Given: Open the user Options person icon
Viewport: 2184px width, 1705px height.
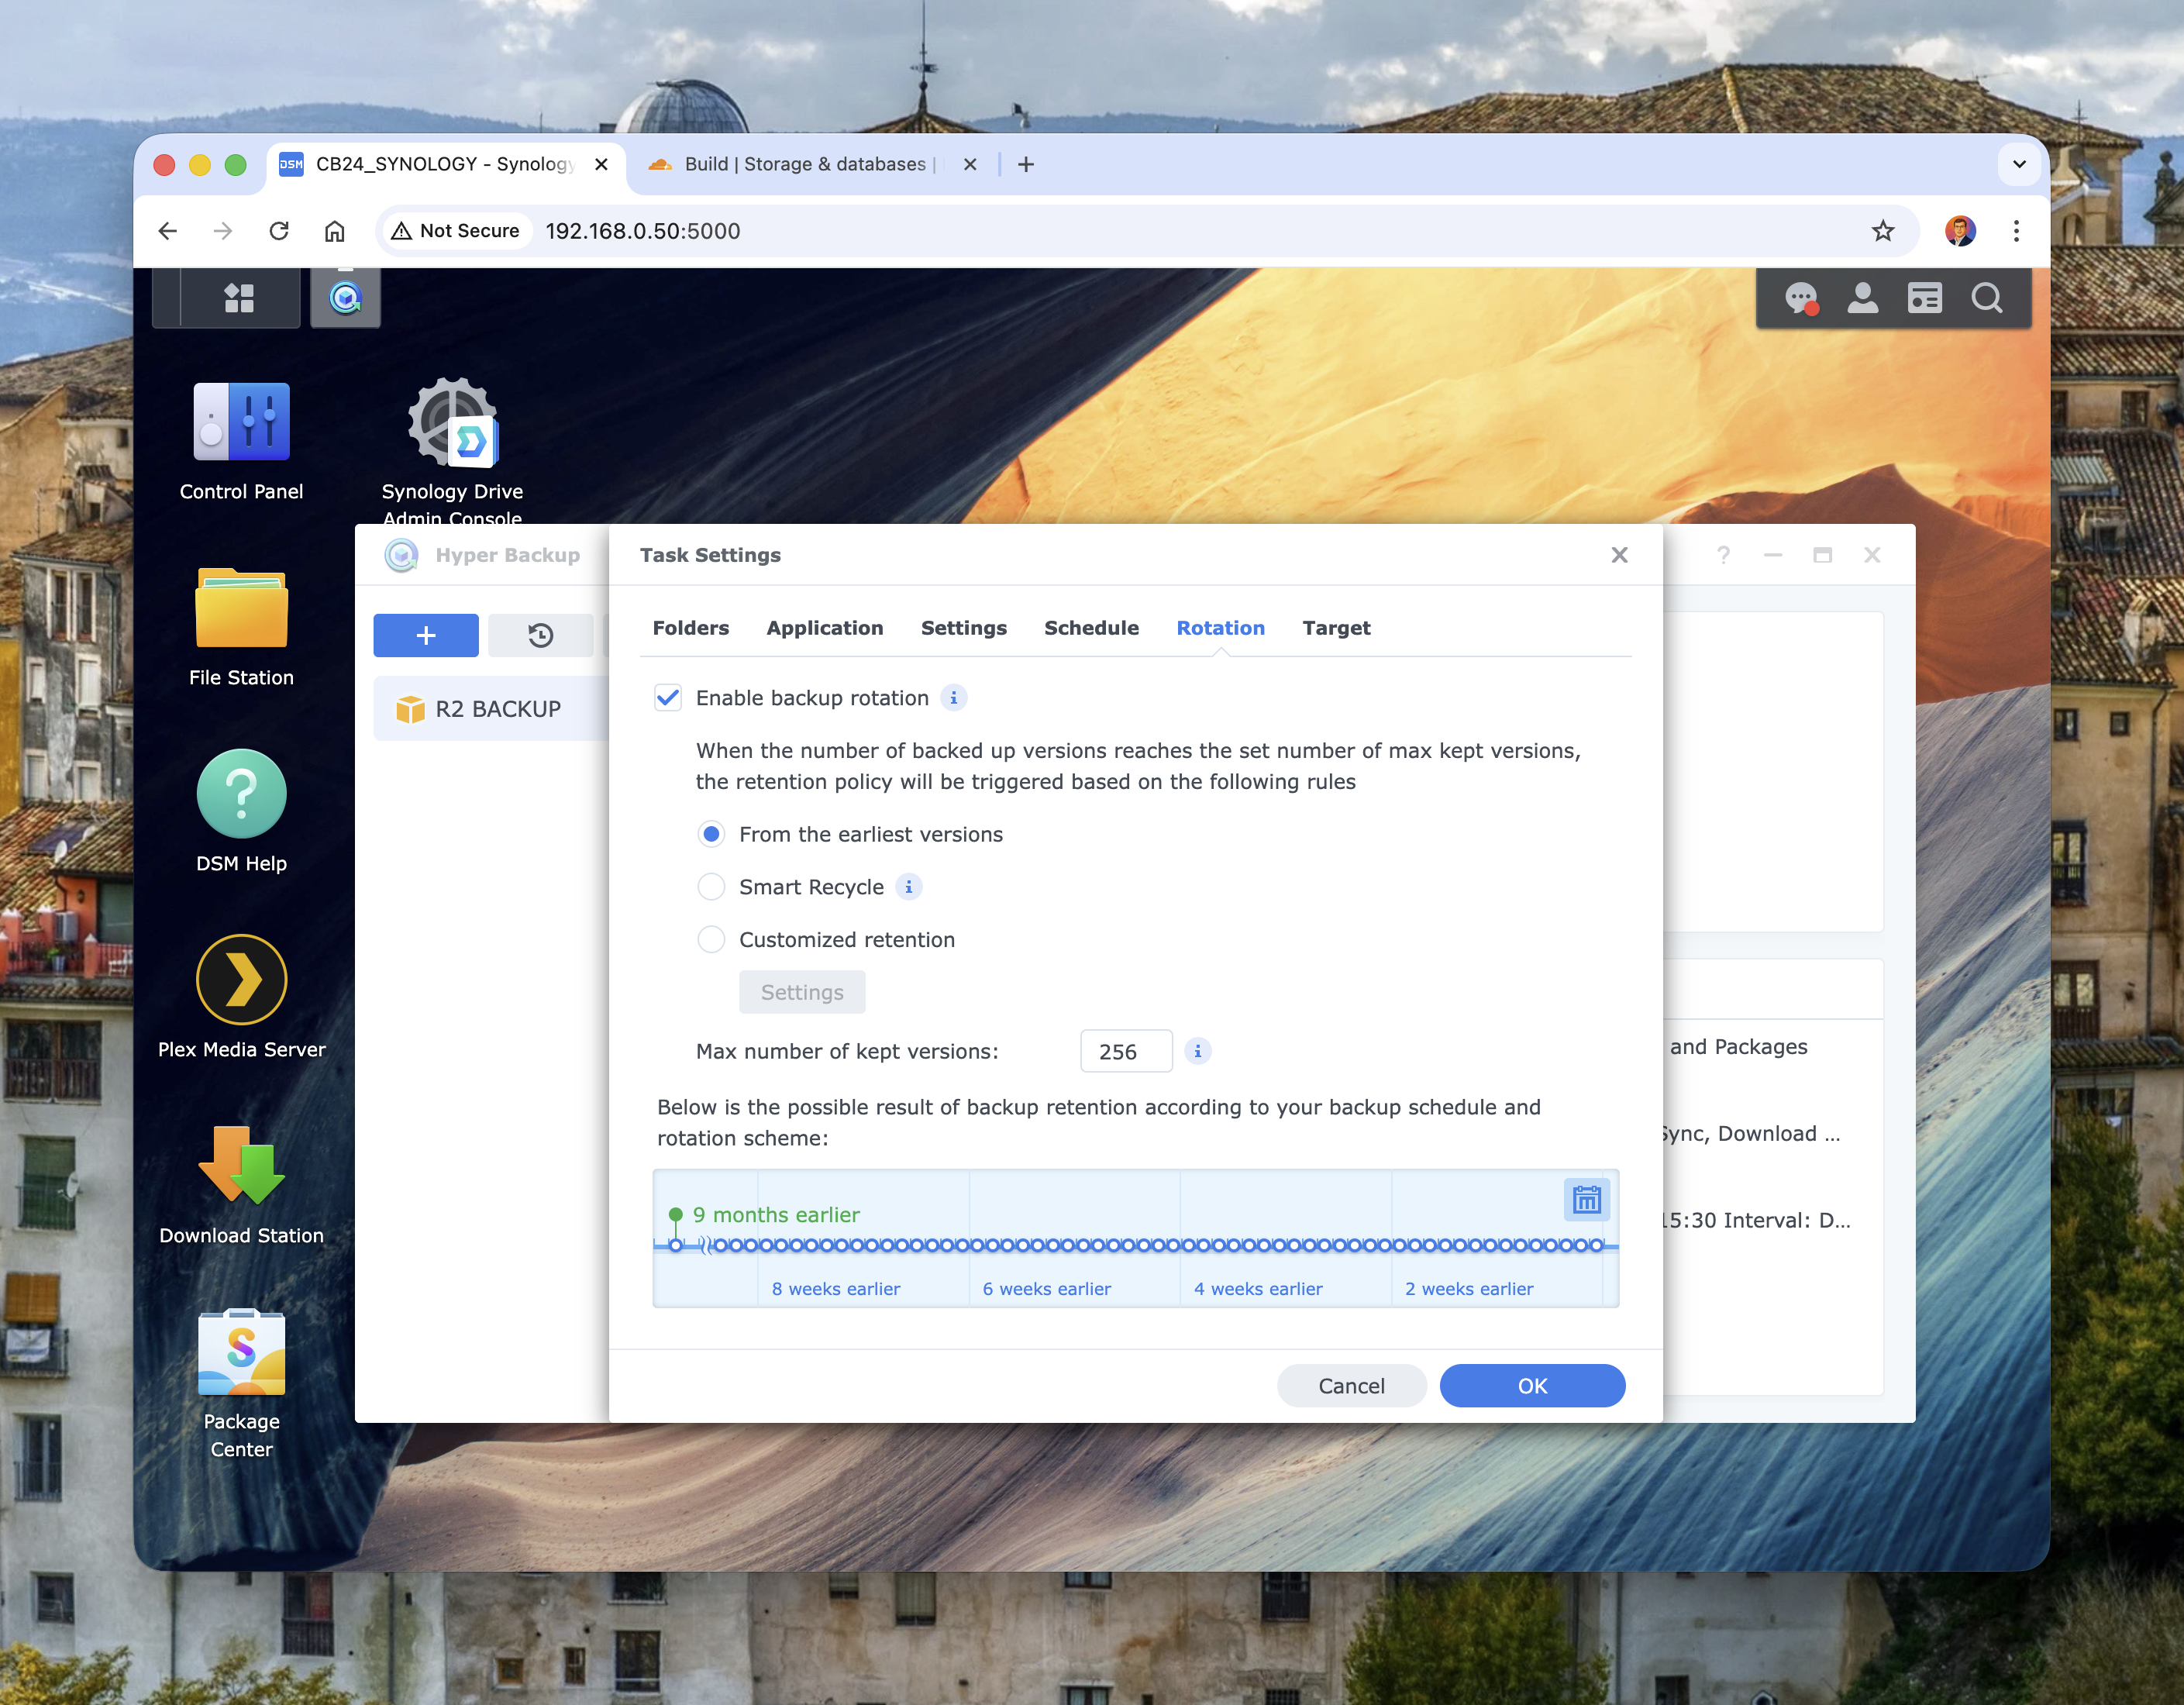Looking at the screenshot, I should click(x=1862, y=298).
